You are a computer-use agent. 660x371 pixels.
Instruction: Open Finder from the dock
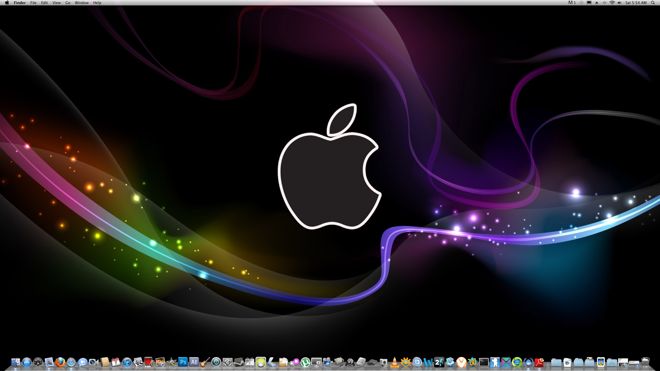[x=15, y=362]
